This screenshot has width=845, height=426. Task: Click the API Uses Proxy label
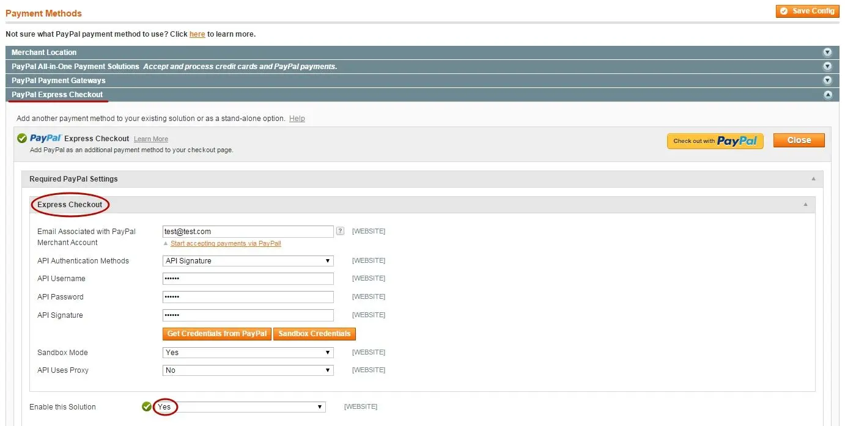[63, 370]
